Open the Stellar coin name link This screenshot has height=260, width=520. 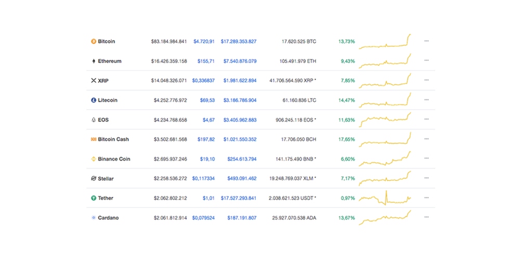coord(106,179)
